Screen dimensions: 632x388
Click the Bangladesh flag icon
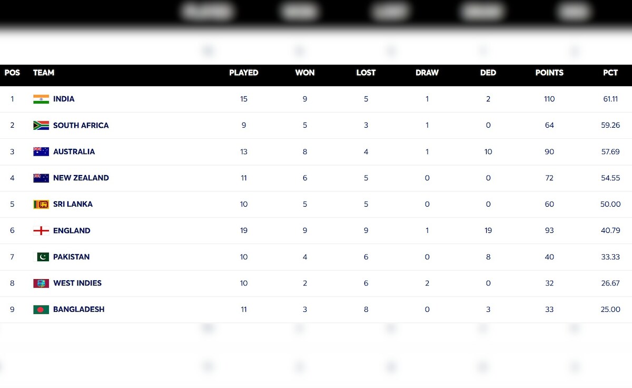point(41,309)
